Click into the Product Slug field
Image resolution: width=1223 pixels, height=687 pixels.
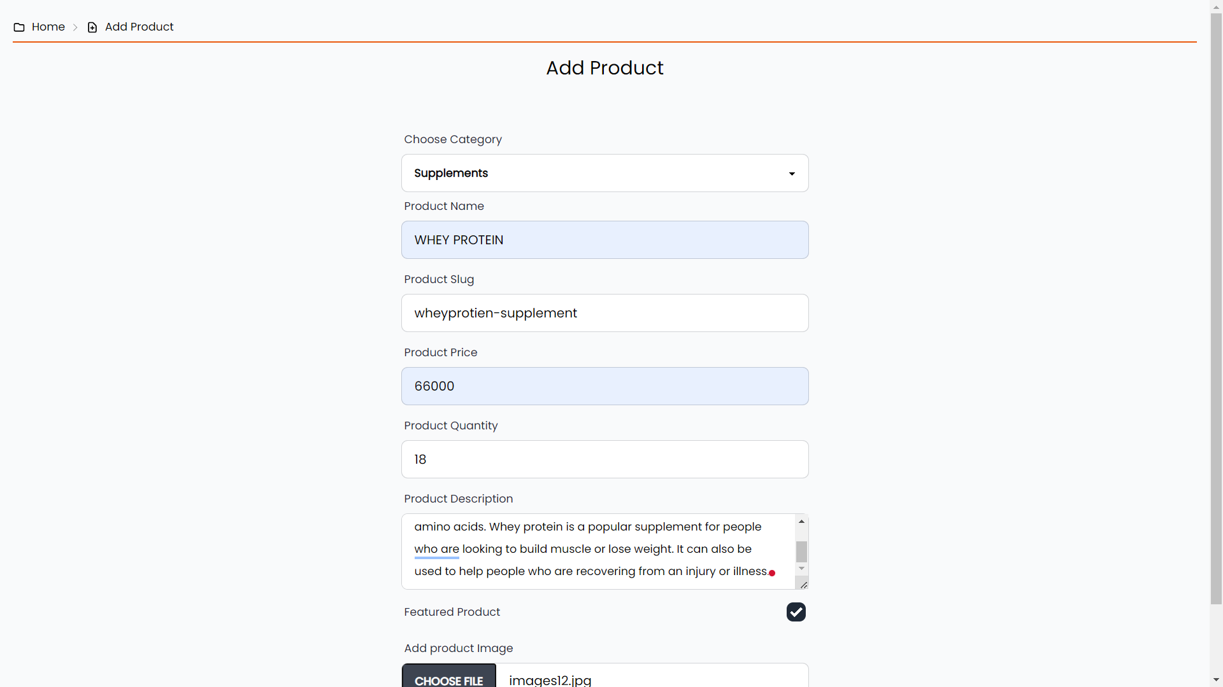[604, 313]
